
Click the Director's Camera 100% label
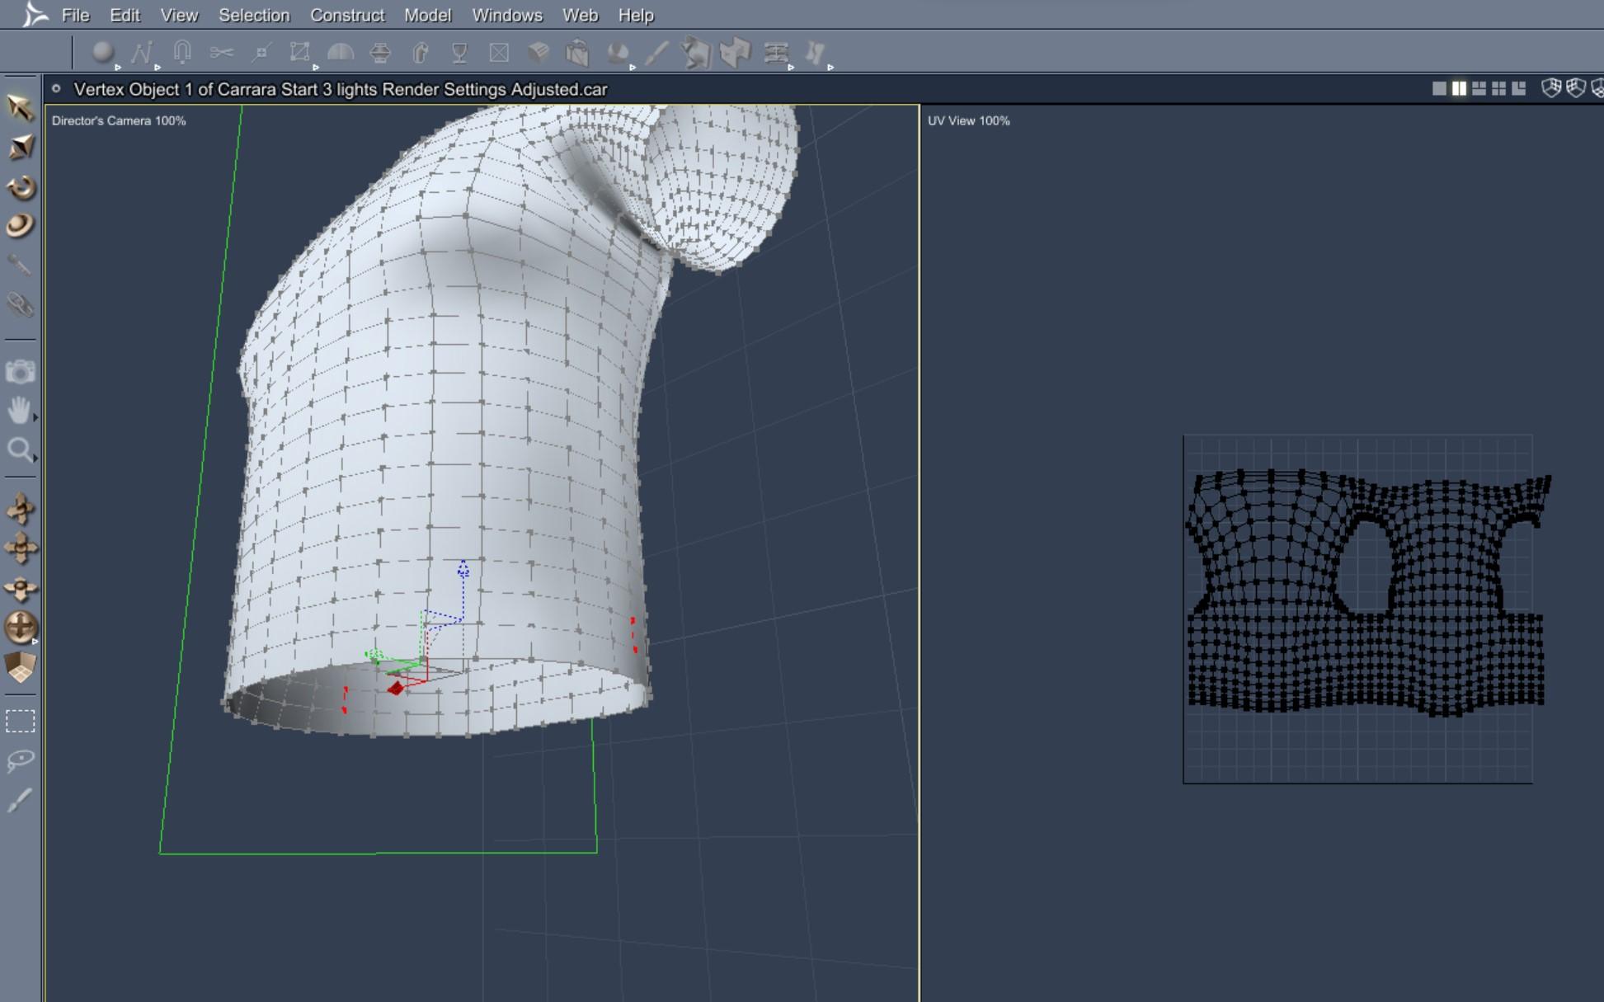(119, 120)
